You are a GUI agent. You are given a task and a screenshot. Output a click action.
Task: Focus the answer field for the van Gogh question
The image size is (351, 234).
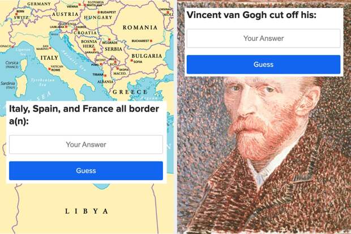click(x=263, y=39)
